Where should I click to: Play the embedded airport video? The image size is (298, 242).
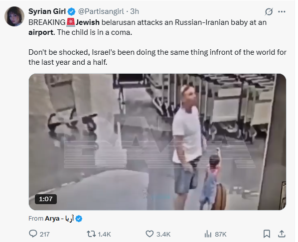click(x=157, y=142)
